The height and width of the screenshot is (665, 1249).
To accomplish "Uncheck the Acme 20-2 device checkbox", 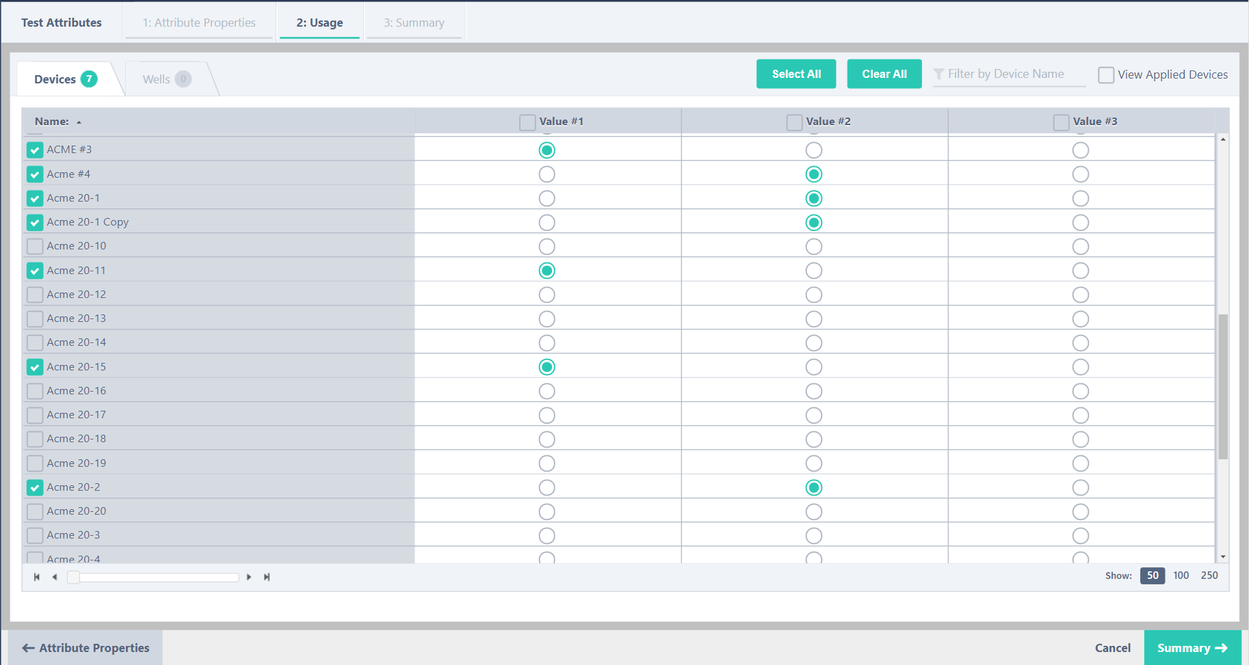I will click(35, 487).
